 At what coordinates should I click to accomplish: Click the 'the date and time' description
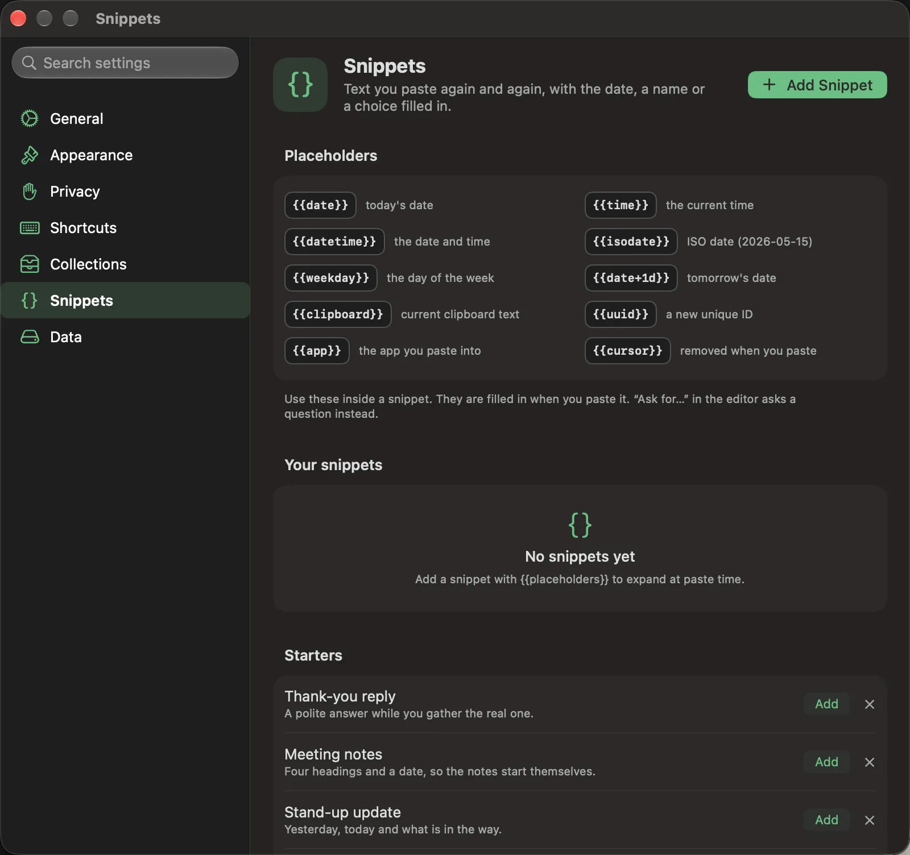pos(442,242)
